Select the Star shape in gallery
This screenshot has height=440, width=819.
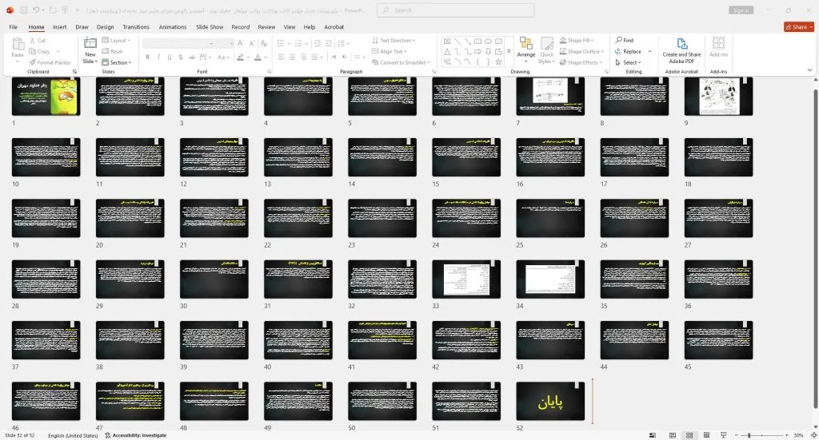click(498, 61)
